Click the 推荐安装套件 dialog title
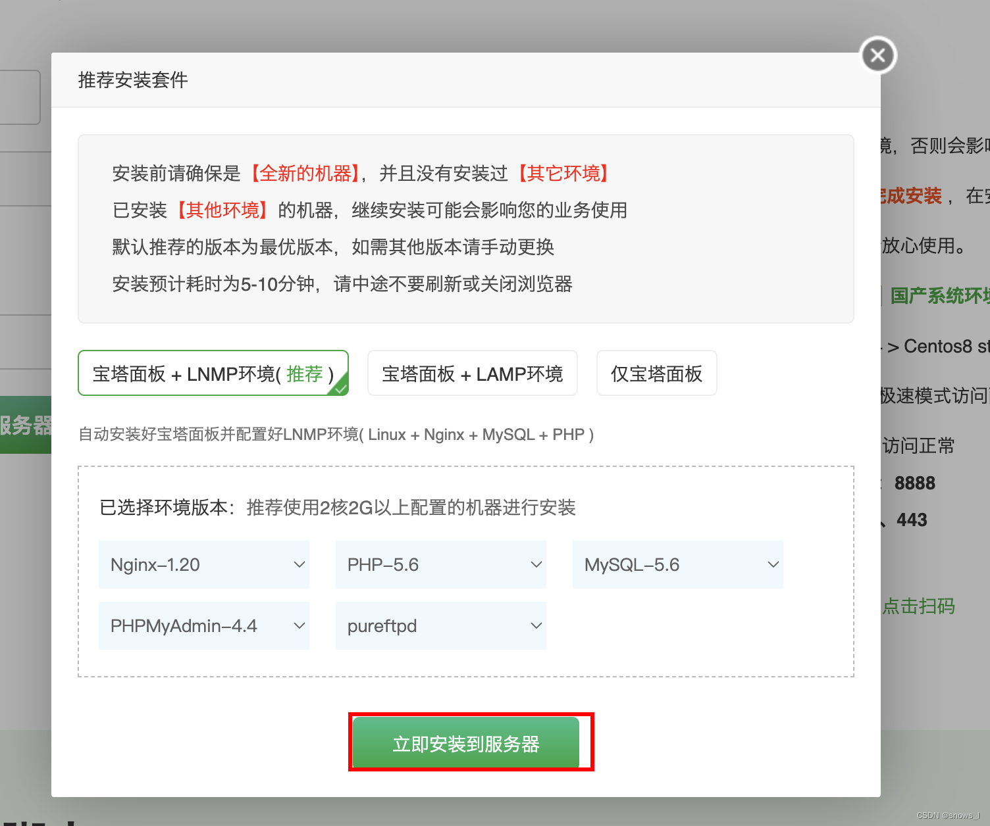Screen dimensions: 990x826 pos(133,80)
